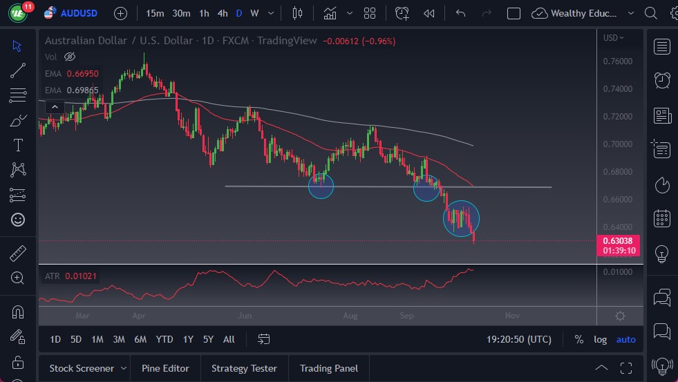Open chart settings gear icon
The height and width of the screenshot is (382, 678).
(620, 316)
